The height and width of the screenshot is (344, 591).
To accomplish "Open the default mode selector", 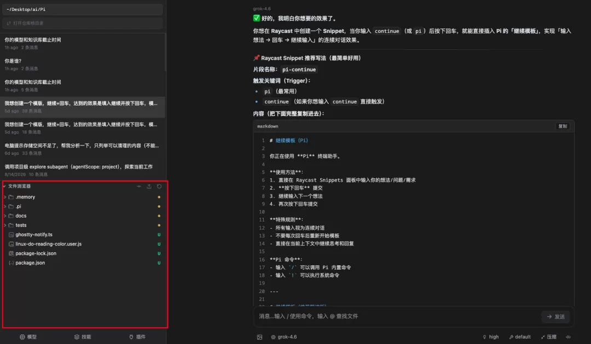I will point(520,337).
